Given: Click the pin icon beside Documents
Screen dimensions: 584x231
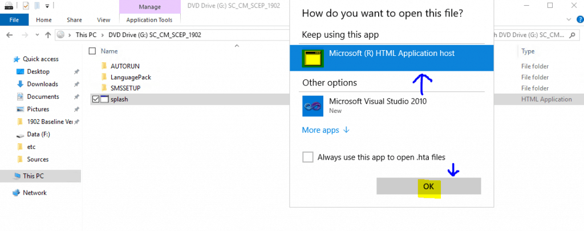Looking at the screenshot, I should pos(77,96).
